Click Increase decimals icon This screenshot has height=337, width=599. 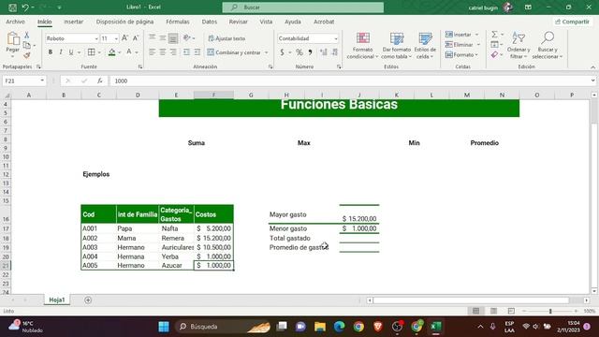324,52
